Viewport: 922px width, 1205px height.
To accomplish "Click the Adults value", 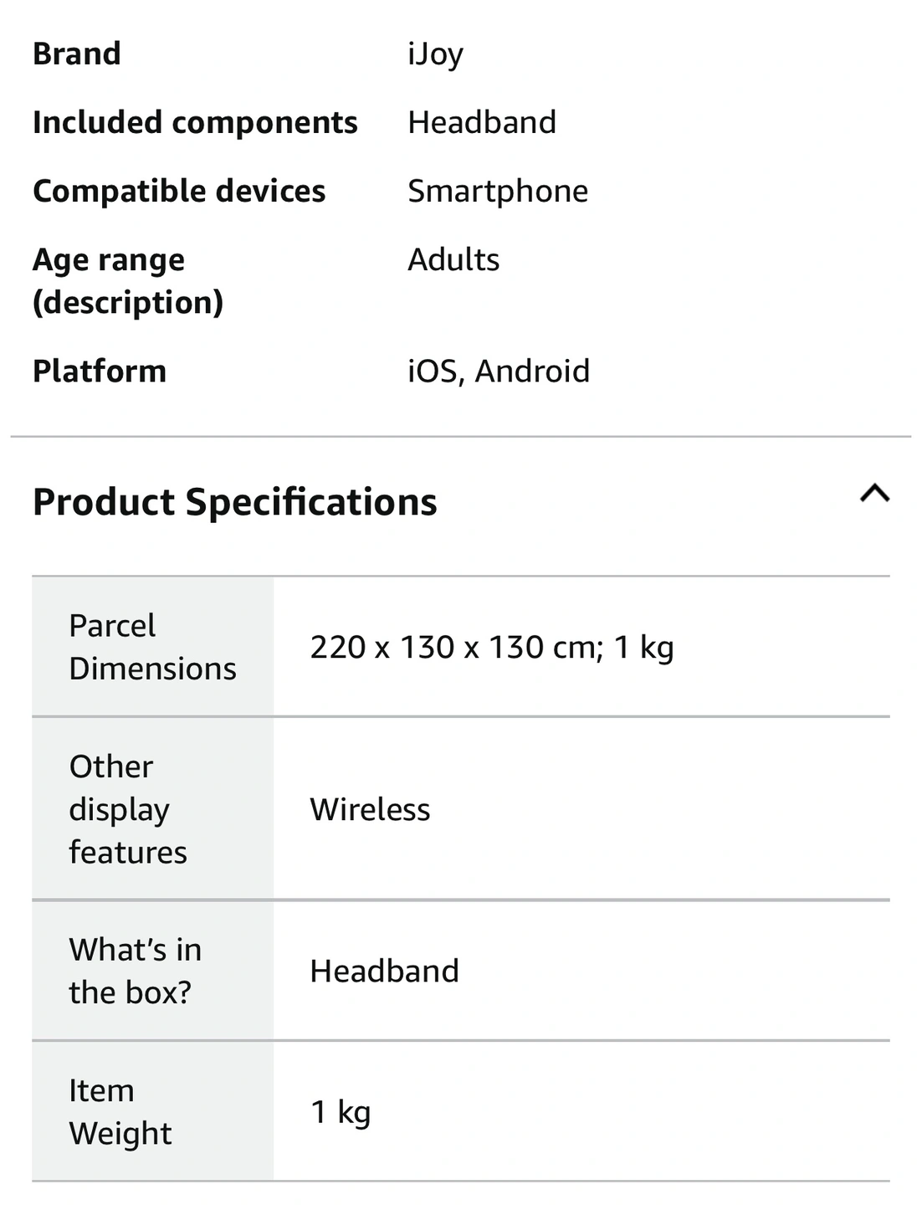I will click(453, 259).
